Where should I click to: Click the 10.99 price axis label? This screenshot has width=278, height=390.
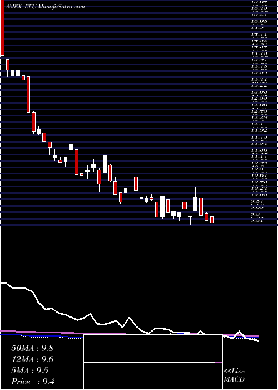pos(259,163)
